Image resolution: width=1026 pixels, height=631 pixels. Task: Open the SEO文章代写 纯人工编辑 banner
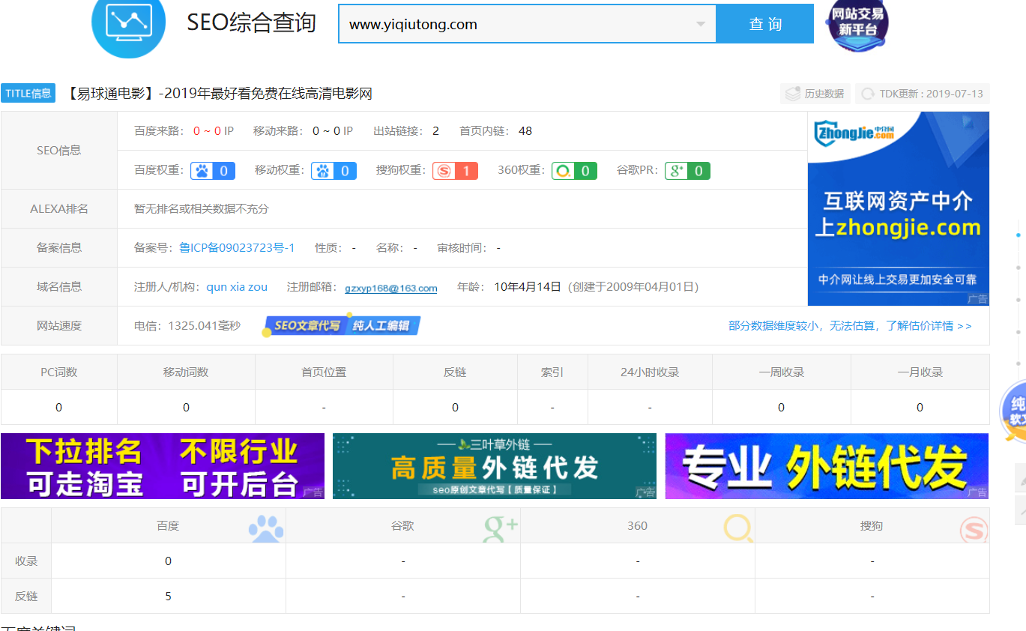pyautogui.click(x=341, y=326)
